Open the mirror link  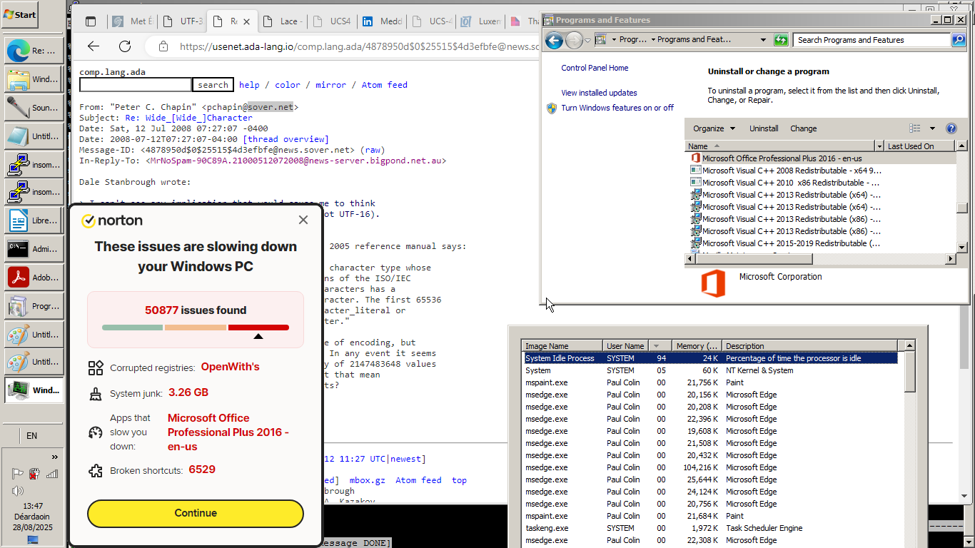[x=330, y=85]
